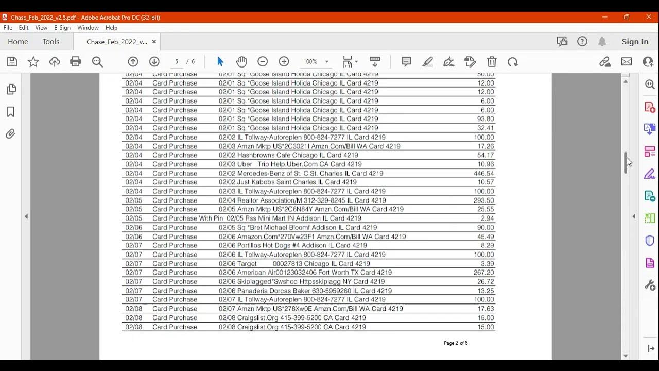Viewport: 659px width, 371px height.
Task: Click the Save file icon
Action: (x=12, y=62)
